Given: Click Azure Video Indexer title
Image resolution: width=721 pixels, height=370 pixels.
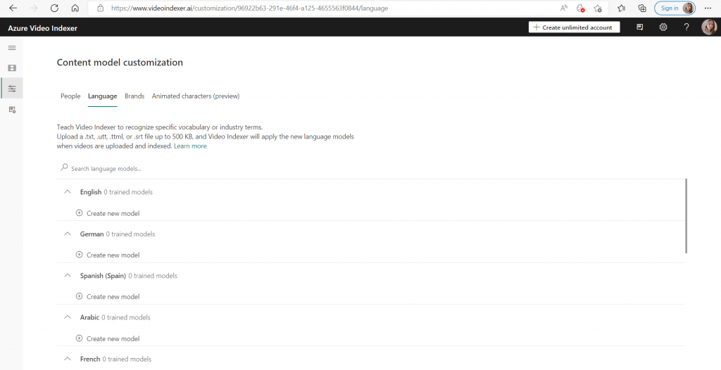Looking at the screenshot, I should point(43,28).
